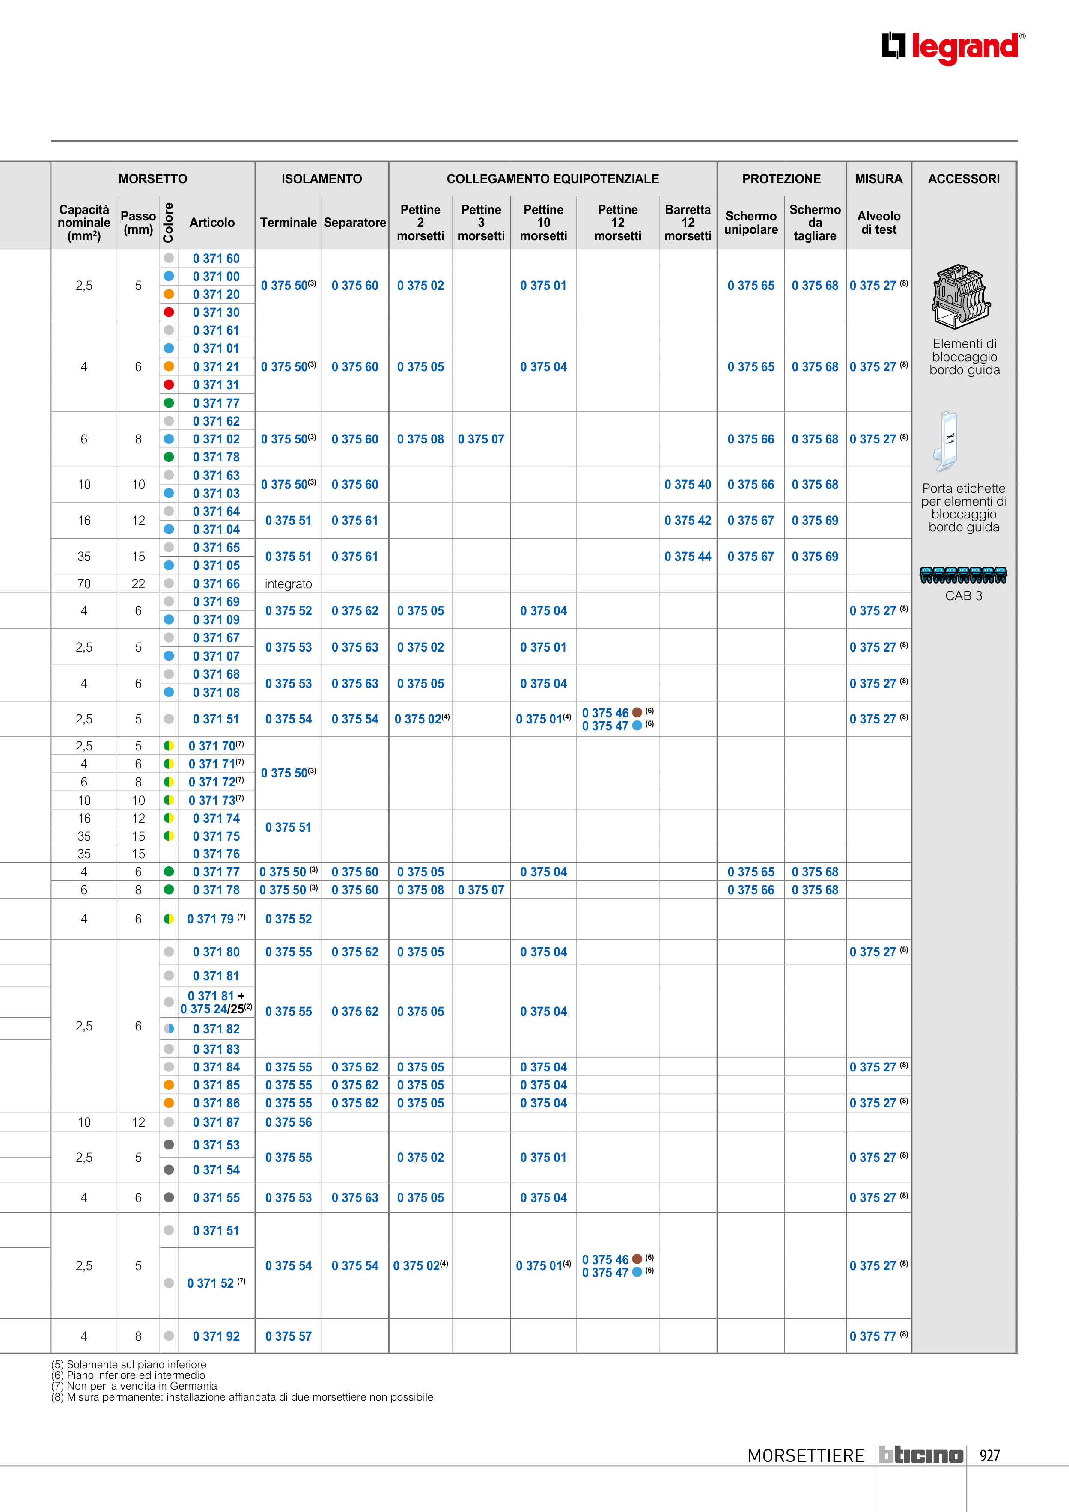Open article link 0 371 60

click(216, 258)
